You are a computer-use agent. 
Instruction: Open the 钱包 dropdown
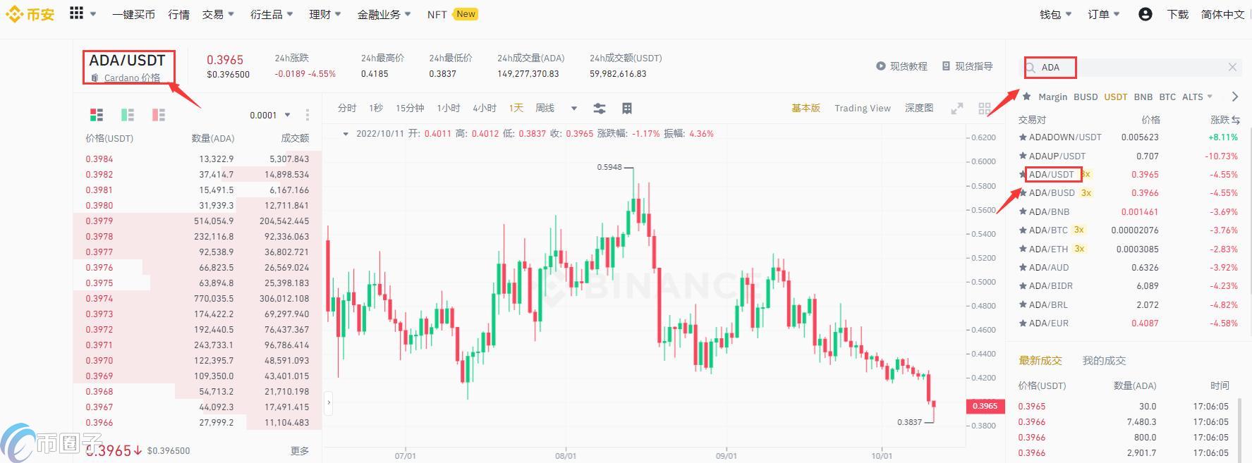[x=1056, y=14]
